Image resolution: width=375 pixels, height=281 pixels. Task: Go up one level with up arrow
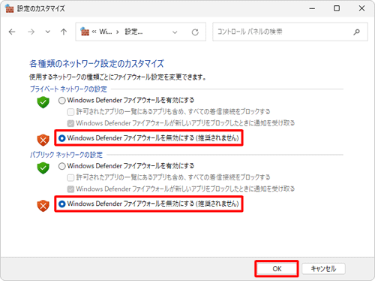point(64,32)
